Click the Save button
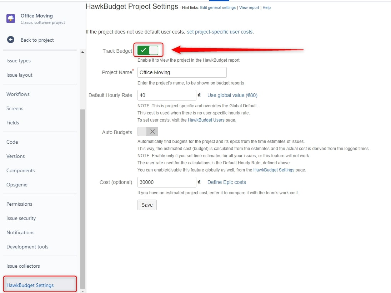Viewport: 391px width, 293px height. click(147, 205)
